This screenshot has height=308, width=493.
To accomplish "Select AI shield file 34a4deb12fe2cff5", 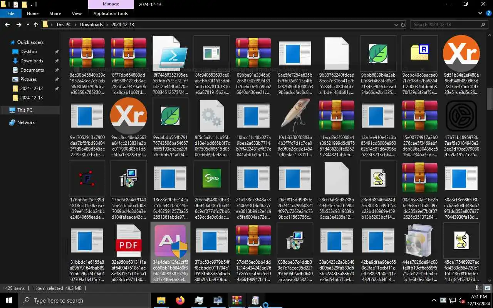I will pos(170,253).
